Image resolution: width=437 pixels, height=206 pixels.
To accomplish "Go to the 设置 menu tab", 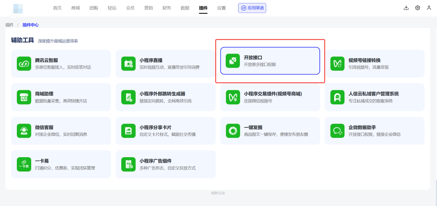I will coord(221,8).
